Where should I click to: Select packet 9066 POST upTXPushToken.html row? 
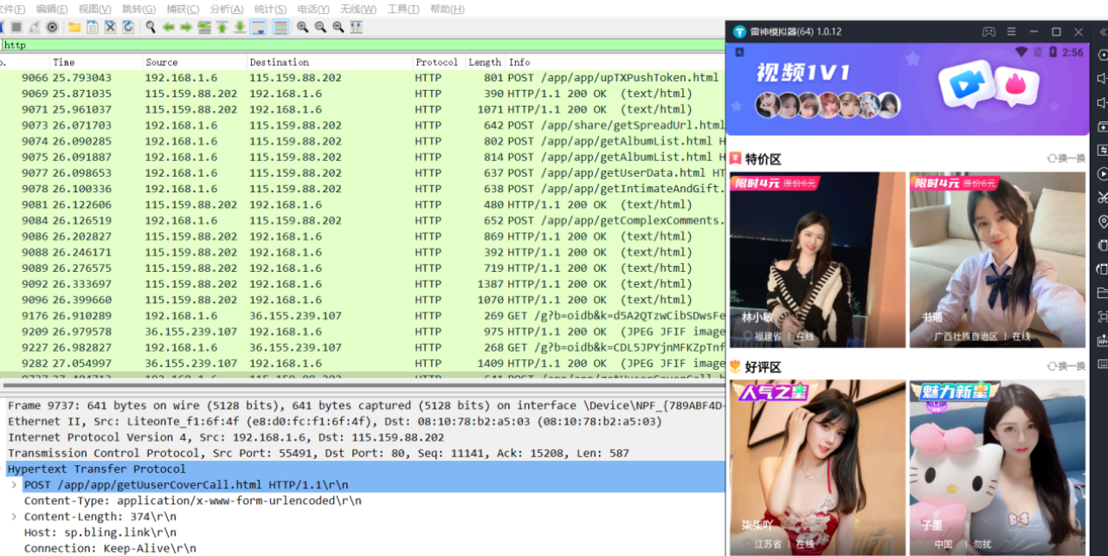[362, 78]
